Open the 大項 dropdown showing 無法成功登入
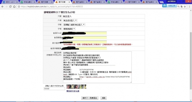192x102 pixels. pyautogui.click(x=70, y=20)
